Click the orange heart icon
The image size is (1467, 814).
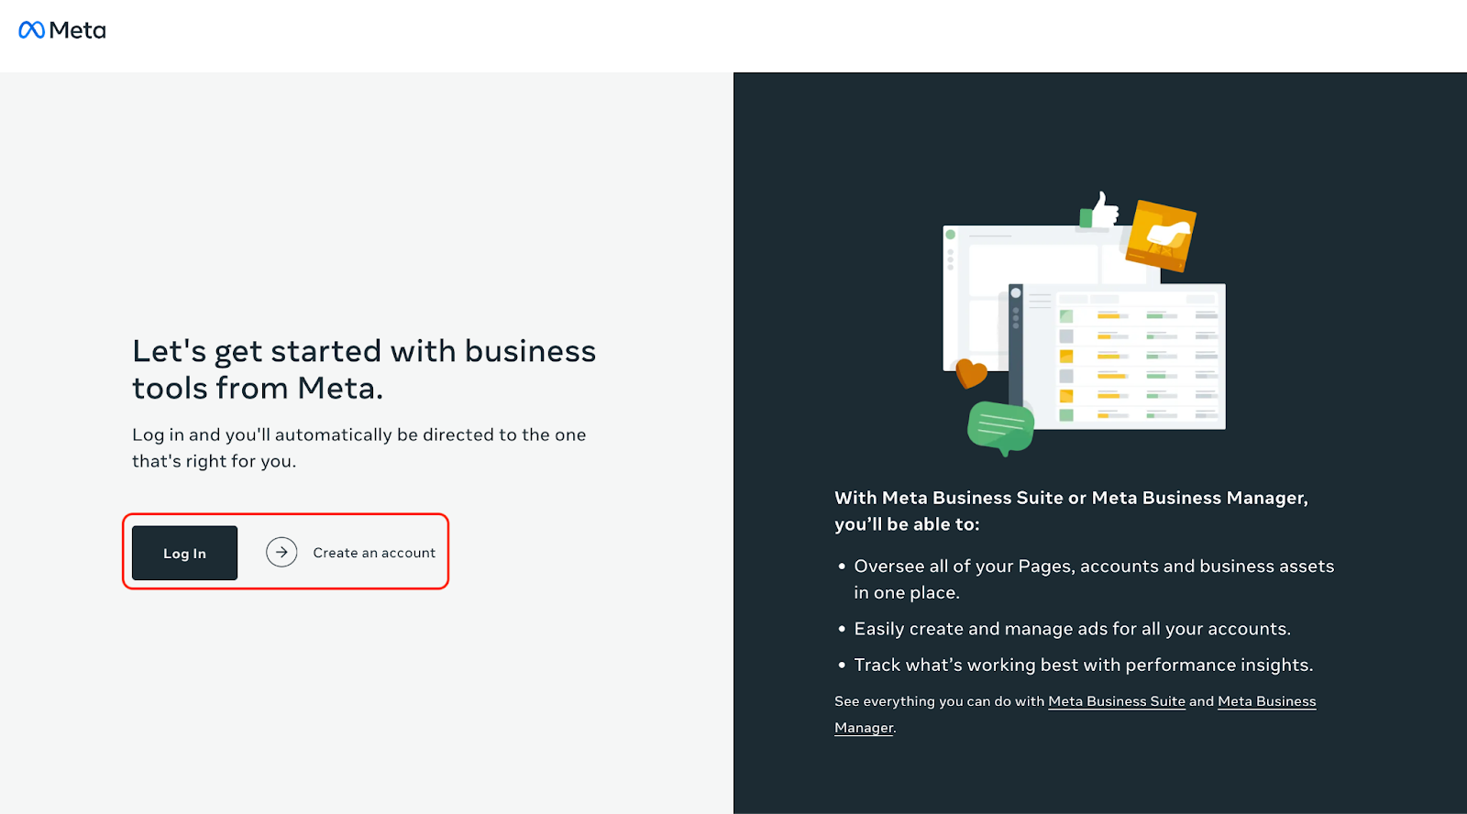pos(971,373)
